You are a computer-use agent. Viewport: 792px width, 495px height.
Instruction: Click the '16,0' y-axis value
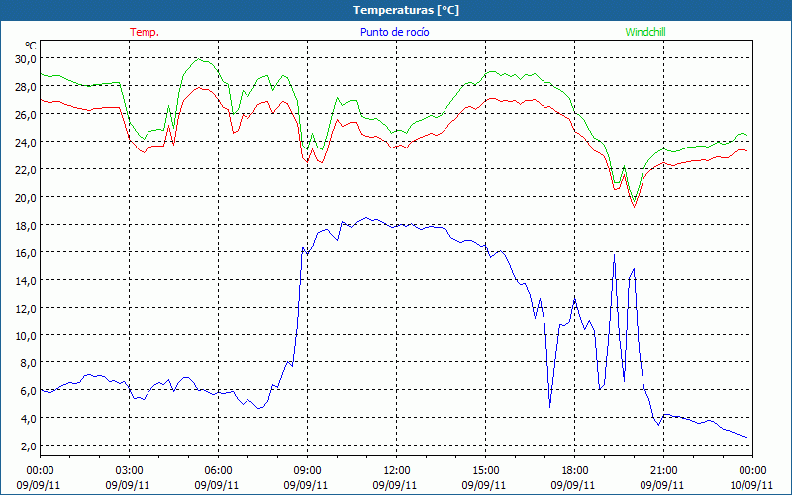[x=27, y=253]
